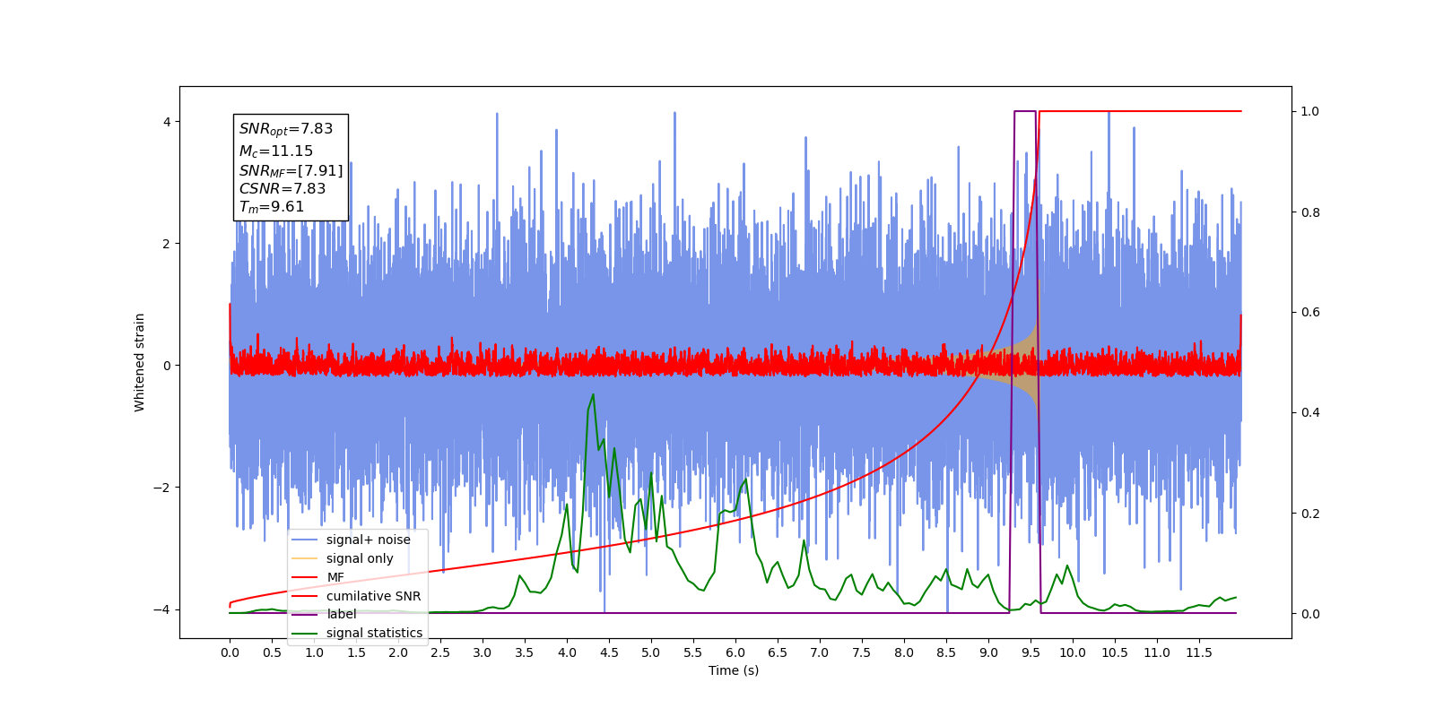Click the top of the purple label pulse
This screenshot has width=1435, height=717.
pos(1025,111)
